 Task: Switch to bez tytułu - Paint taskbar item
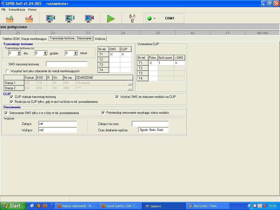pos(208,206)
